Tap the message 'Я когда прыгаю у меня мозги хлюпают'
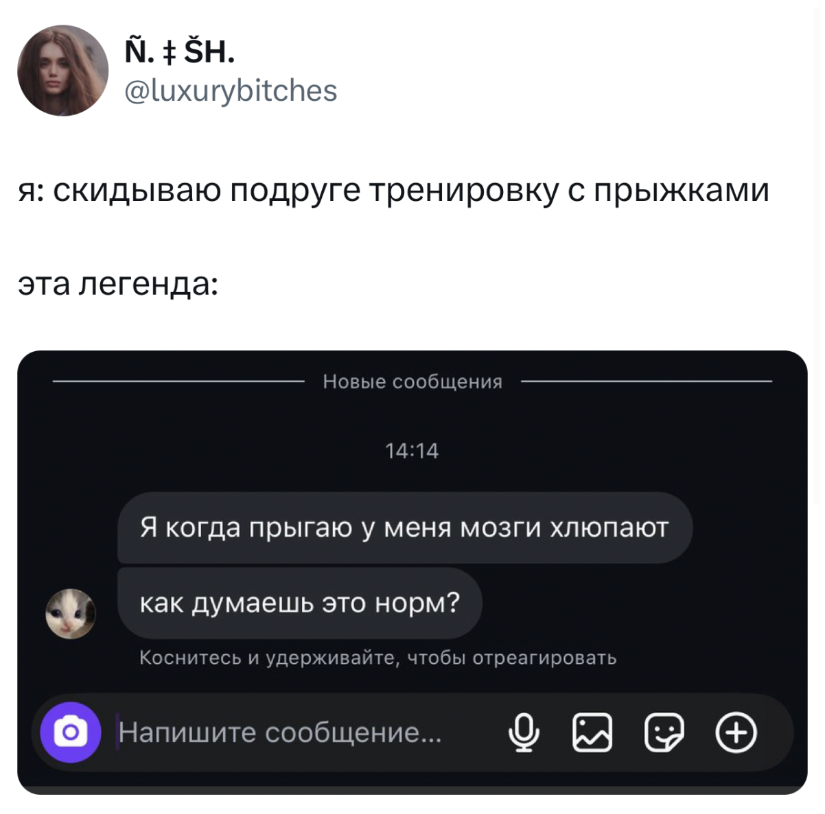 pos(404,527)
